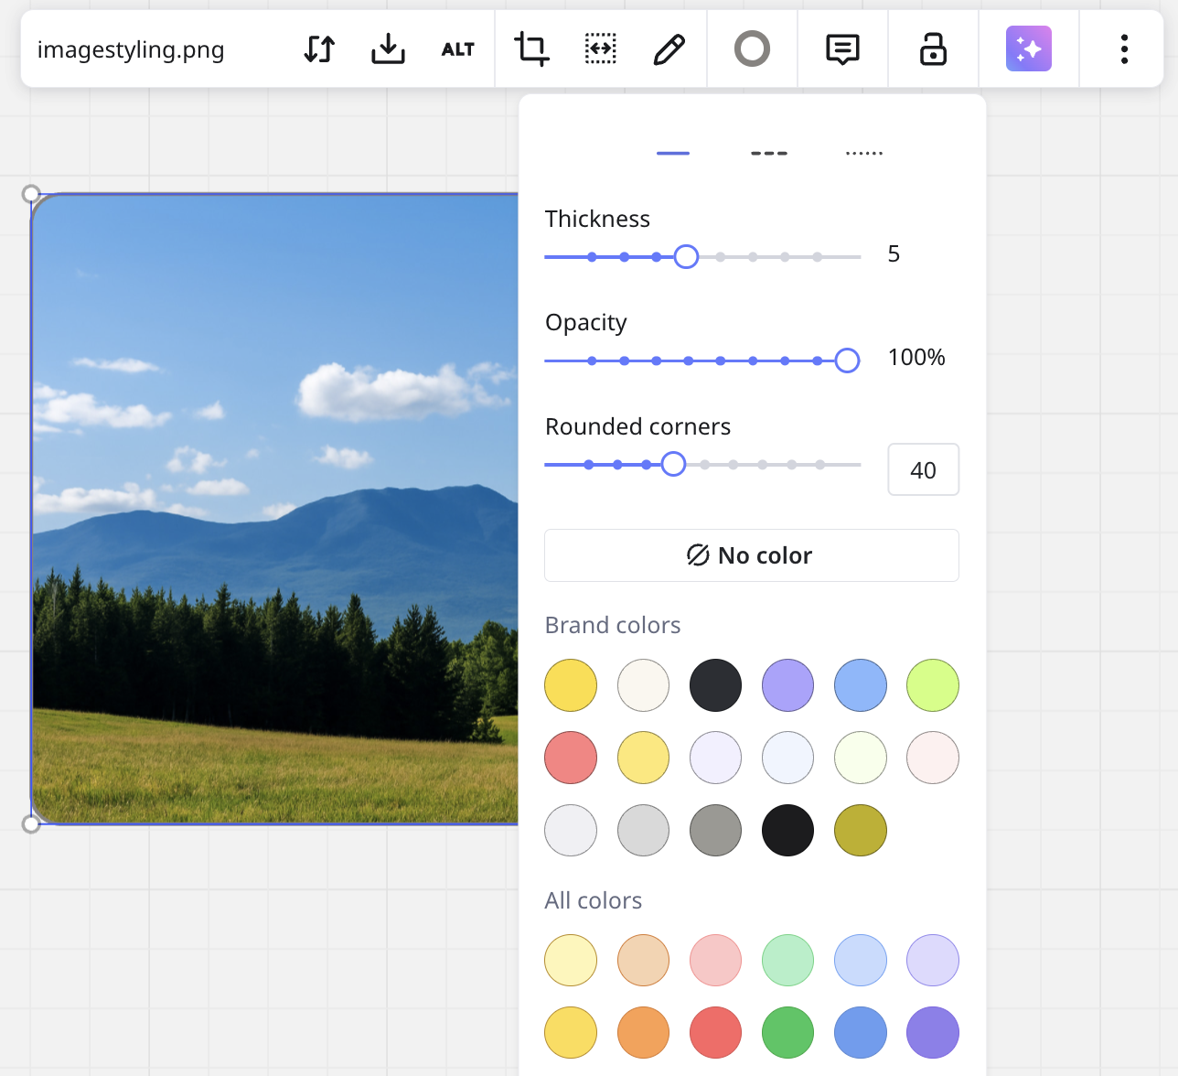Click the fit-width dashed frame icon
This screenshot has width=1178, height=1076.
[x=600, y=49]
